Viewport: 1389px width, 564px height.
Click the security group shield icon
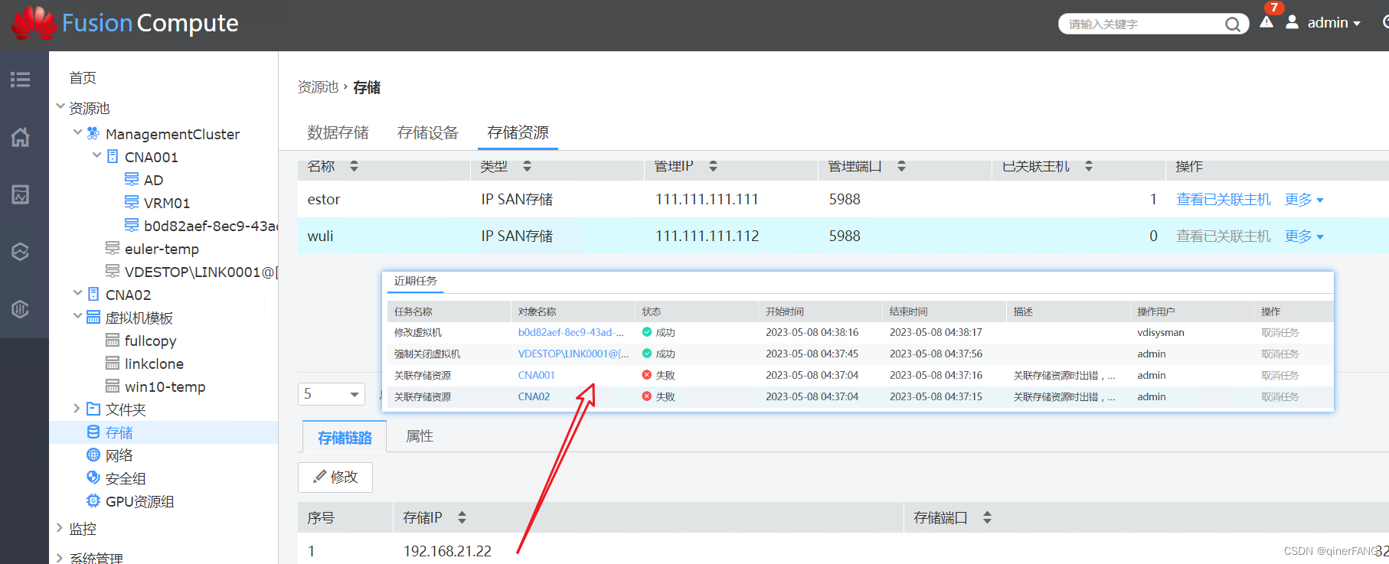[x=93, y=478]
